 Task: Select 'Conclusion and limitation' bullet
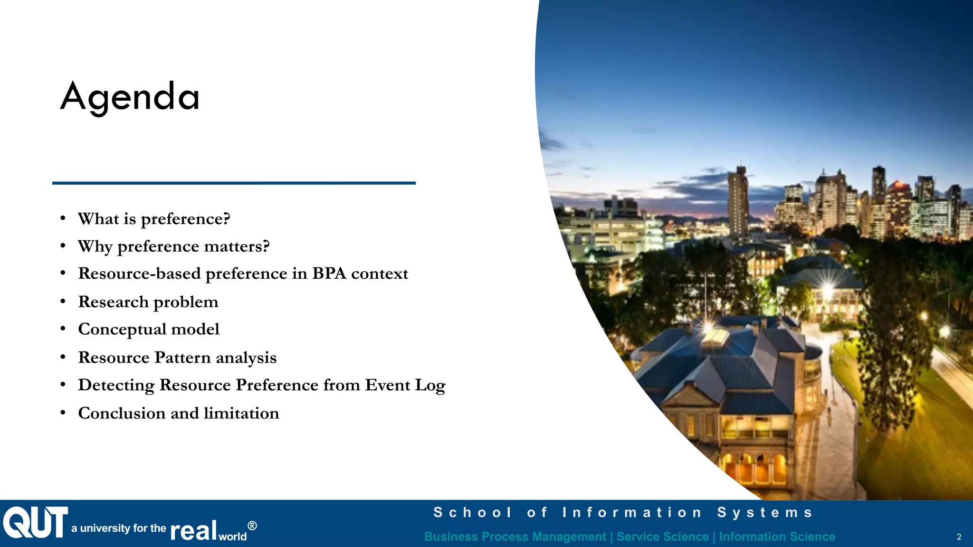(178, 413)
